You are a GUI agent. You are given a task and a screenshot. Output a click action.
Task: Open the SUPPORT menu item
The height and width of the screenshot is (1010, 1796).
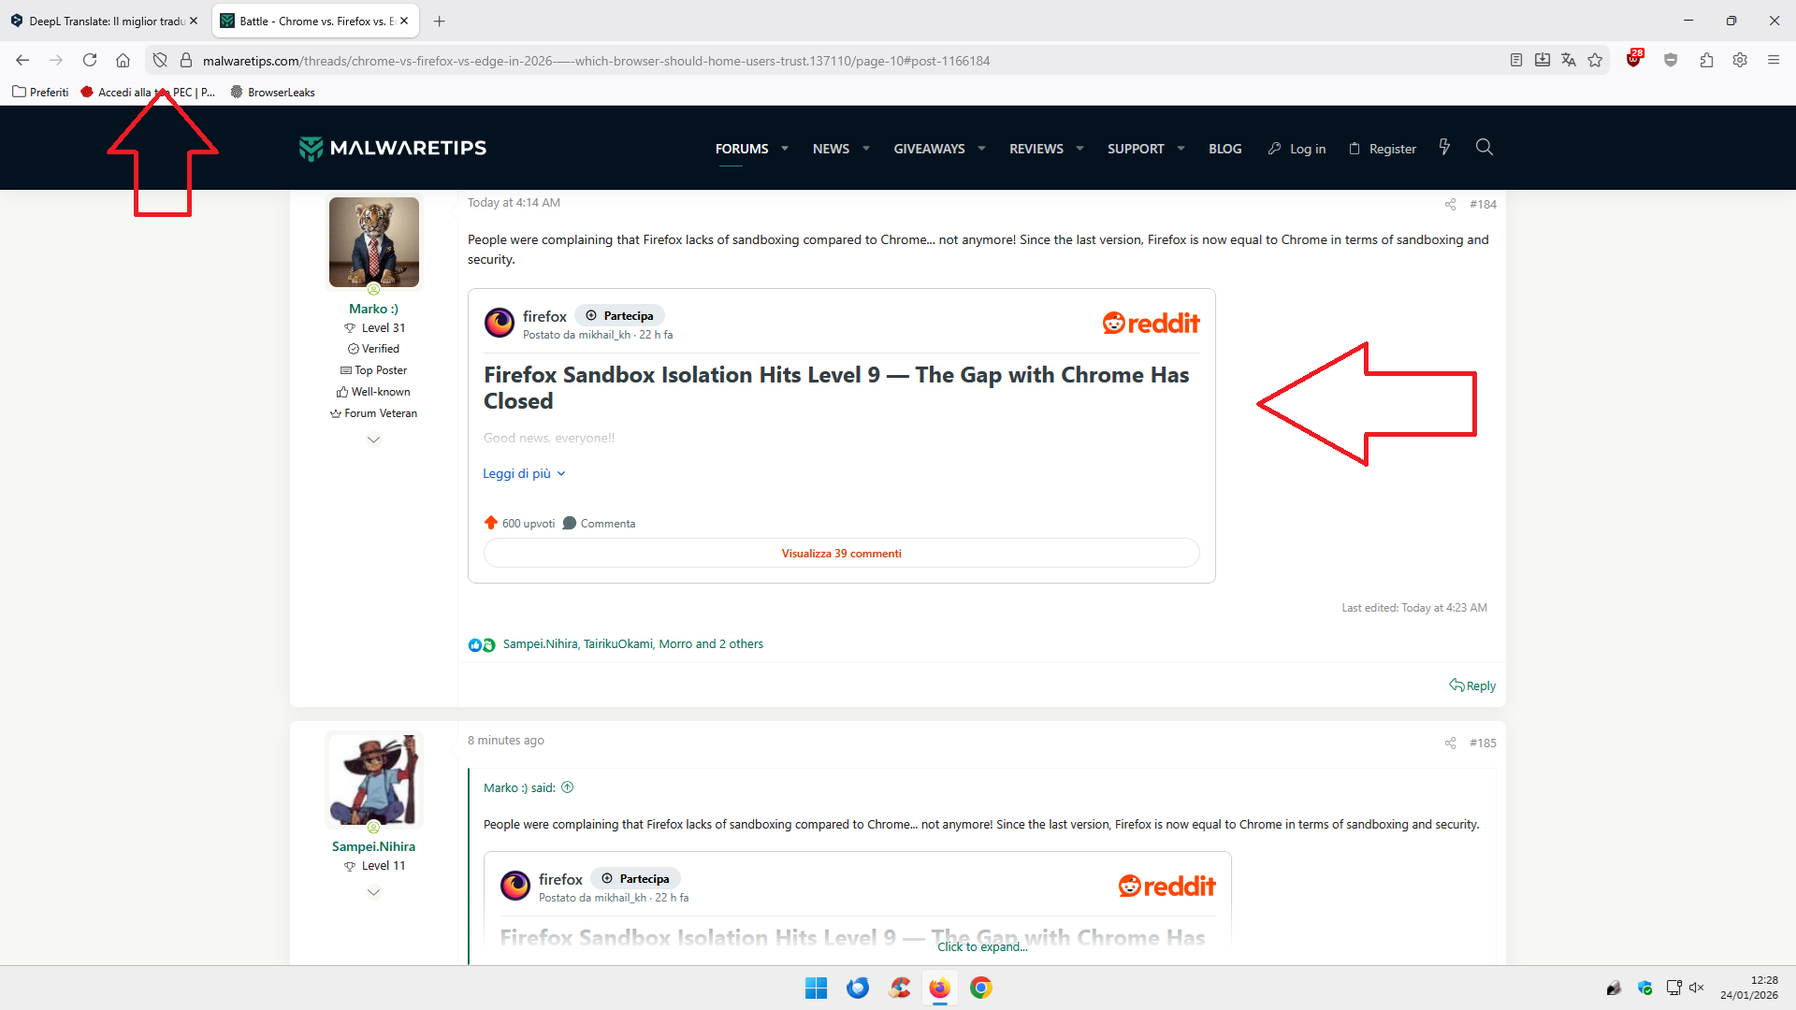(1136, 149)
